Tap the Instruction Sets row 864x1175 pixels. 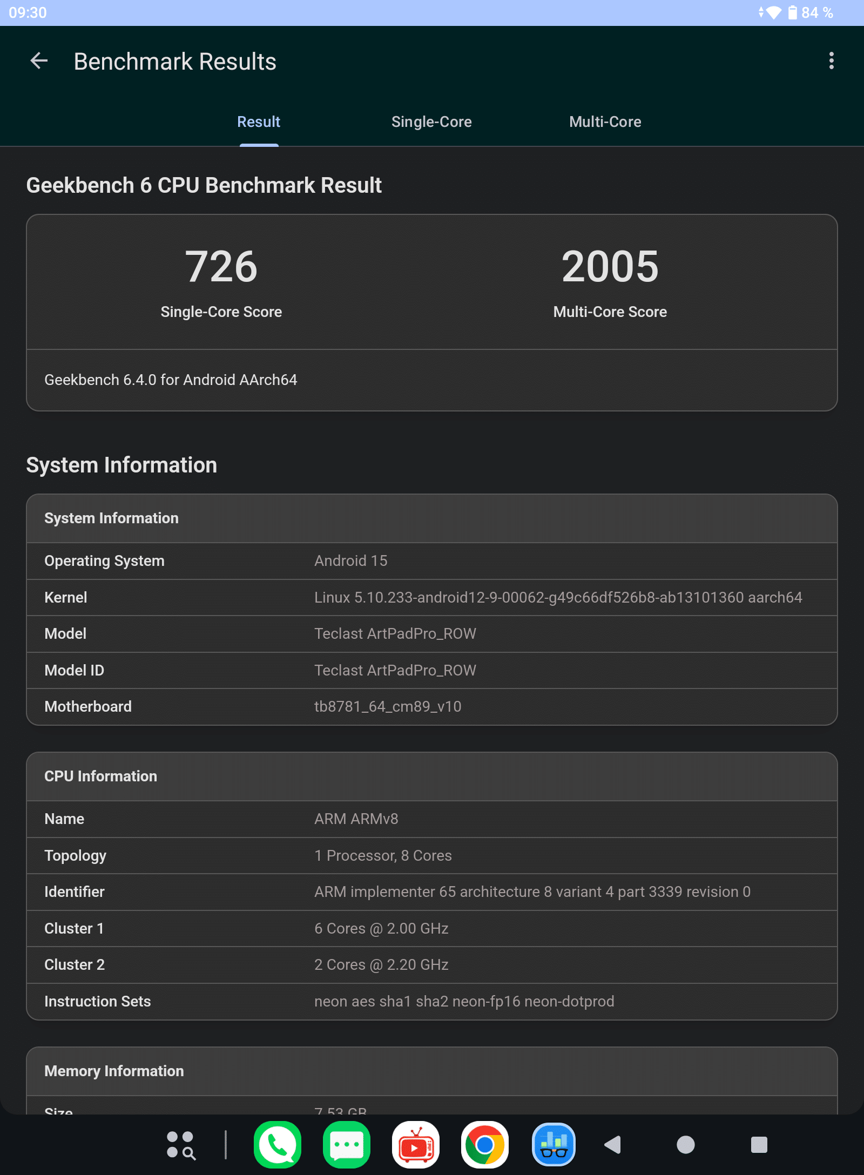[432, 1002]
